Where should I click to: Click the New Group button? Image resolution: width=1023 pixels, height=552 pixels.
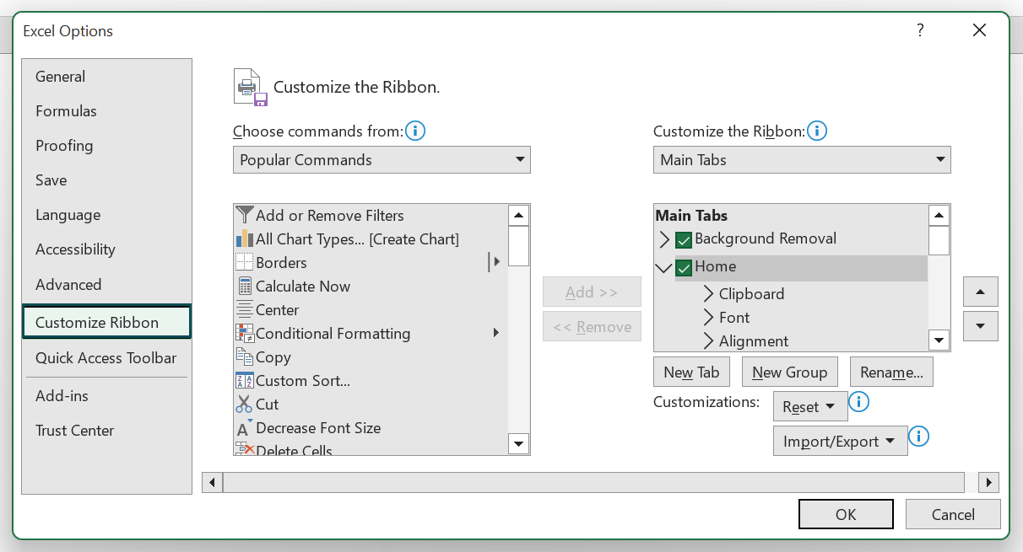789,372
